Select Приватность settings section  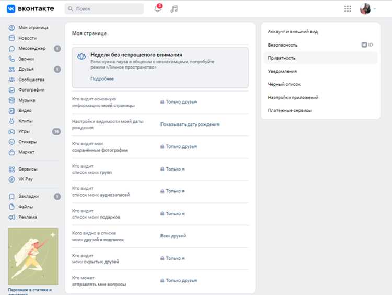pos(320,58)
